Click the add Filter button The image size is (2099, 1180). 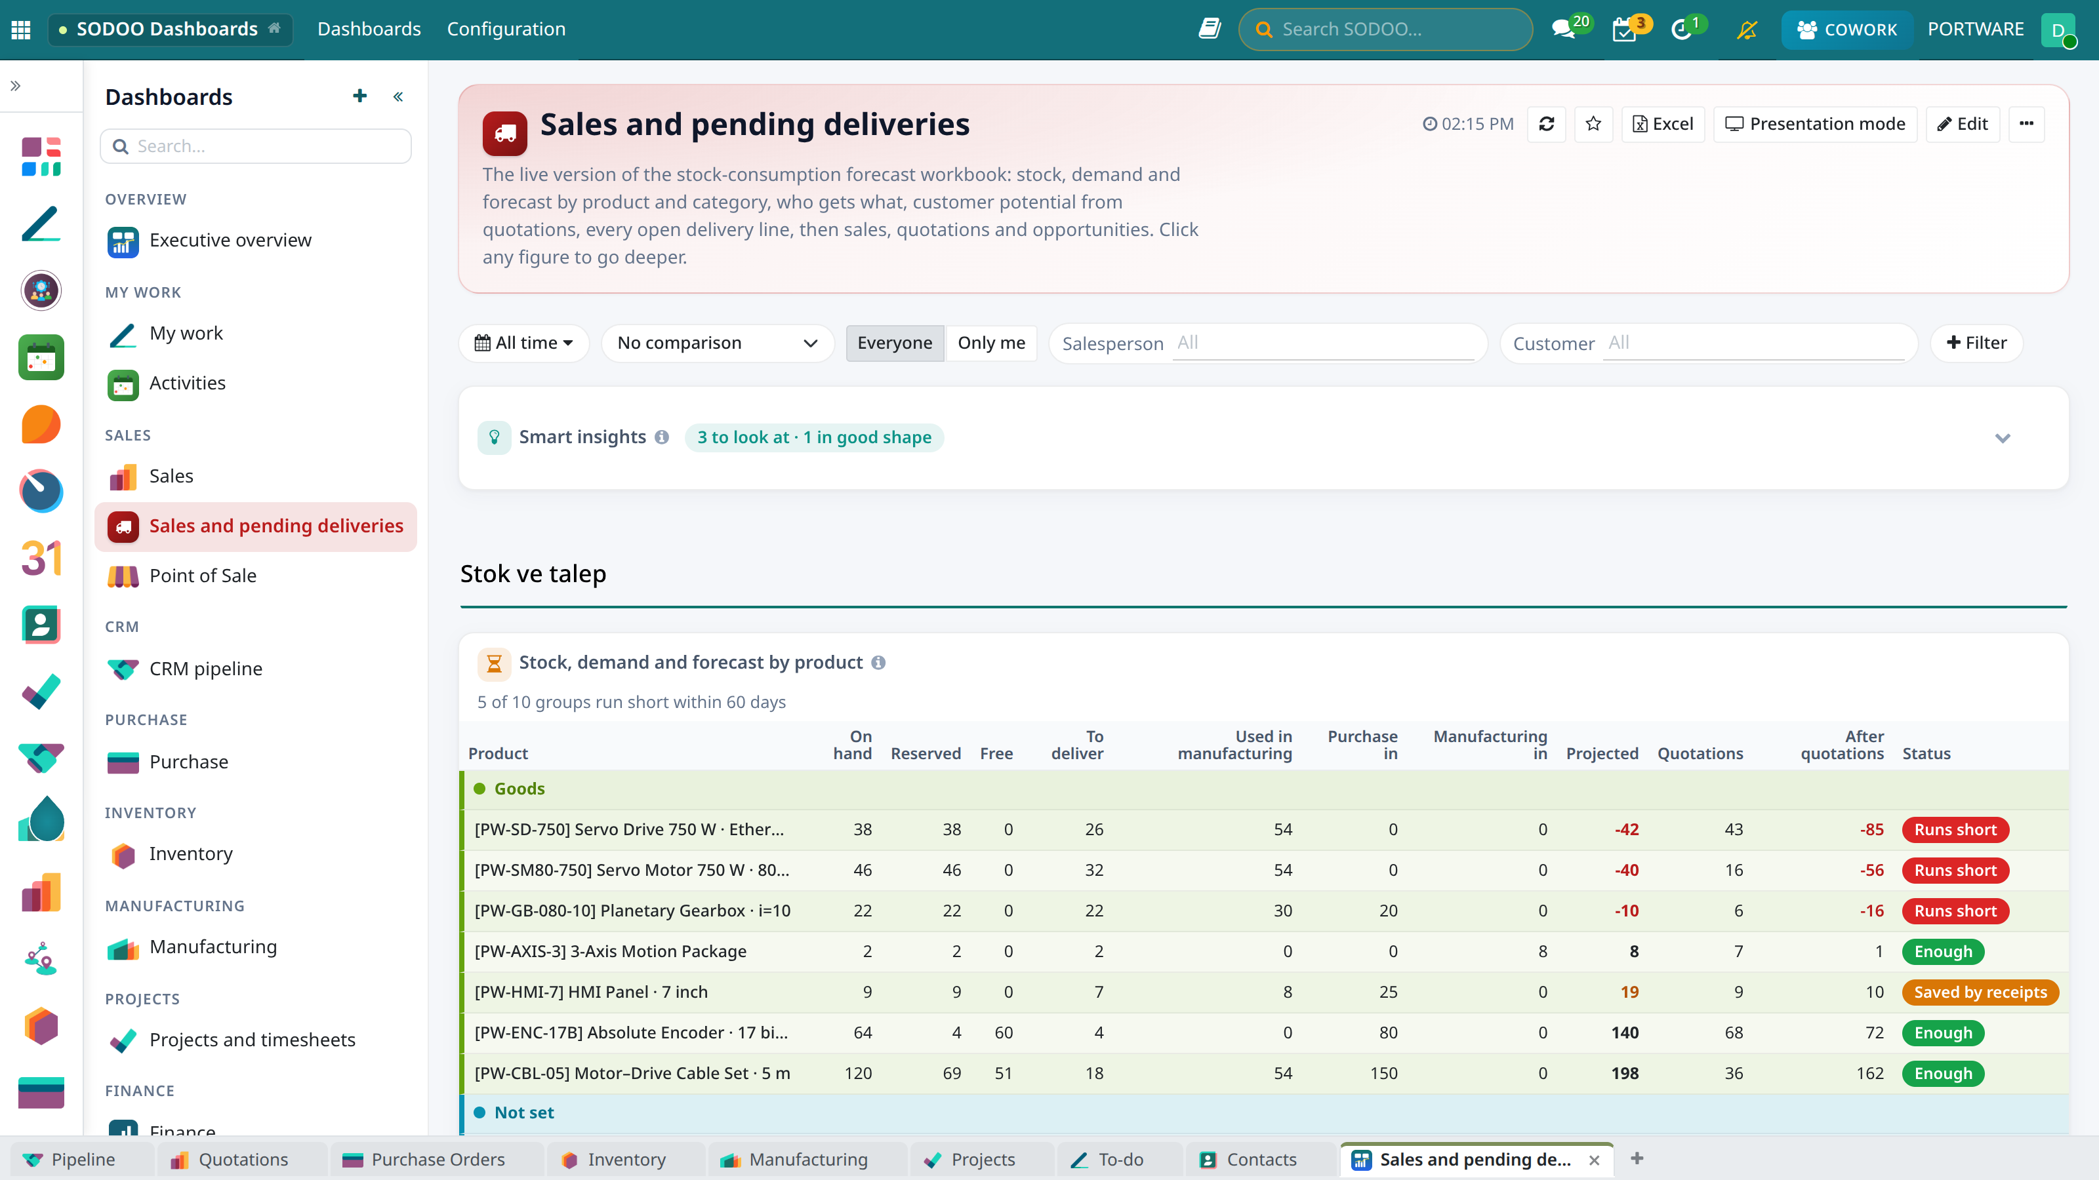(x=1976, y=343)
